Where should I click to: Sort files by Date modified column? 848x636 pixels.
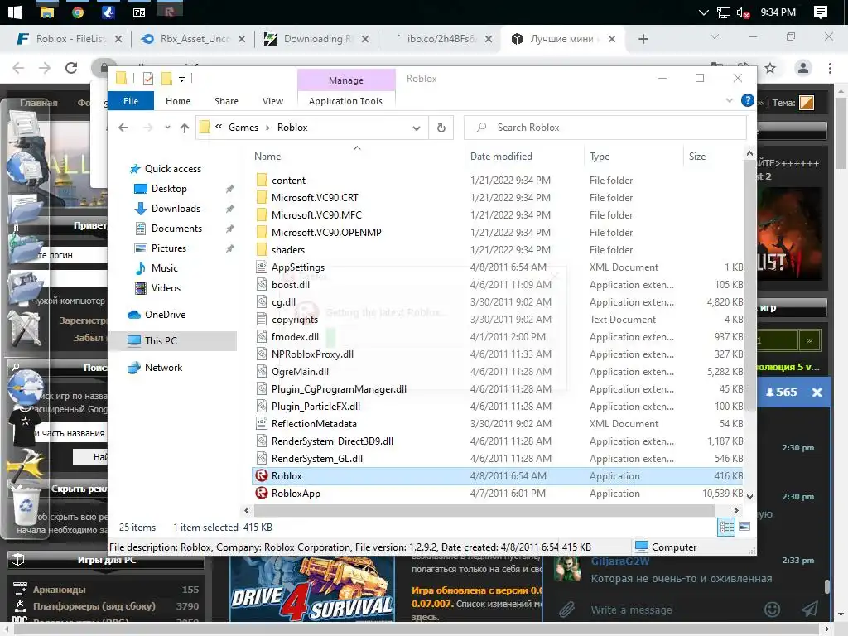501,157
